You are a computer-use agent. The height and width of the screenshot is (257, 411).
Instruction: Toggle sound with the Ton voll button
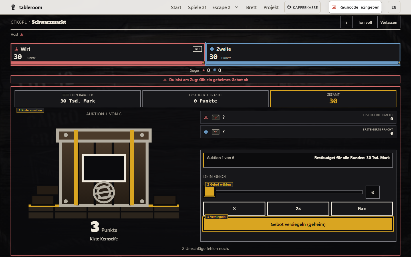pos(365,22)
